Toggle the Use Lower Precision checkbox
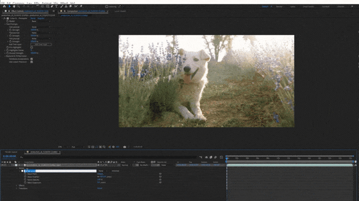The width and height of the screenshot is (359, 201). 31,62
